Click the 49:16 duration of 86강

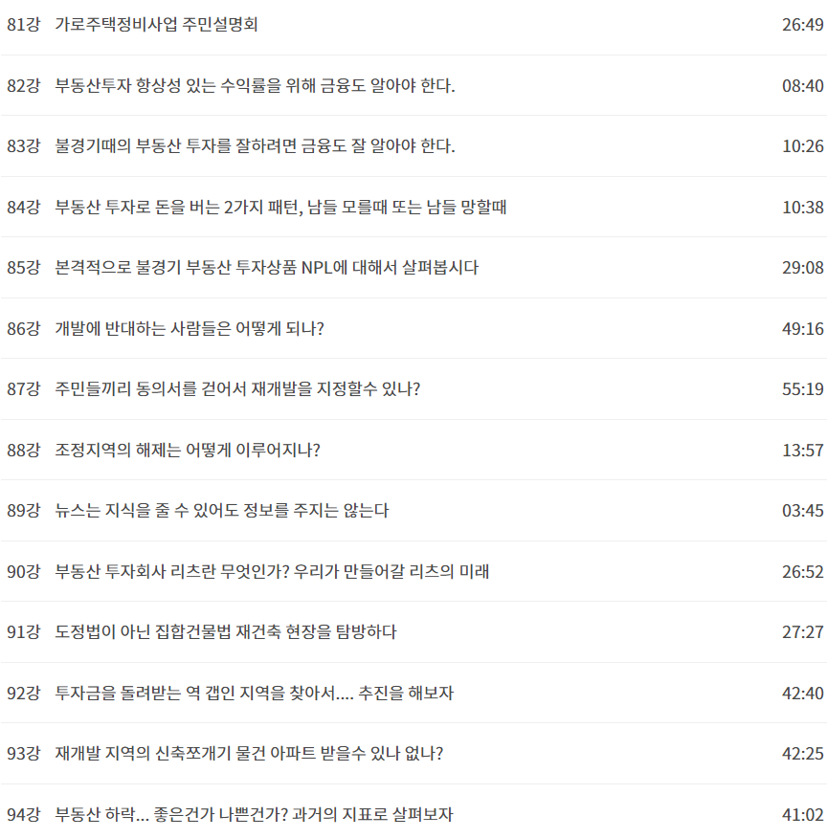coord(802,328)
